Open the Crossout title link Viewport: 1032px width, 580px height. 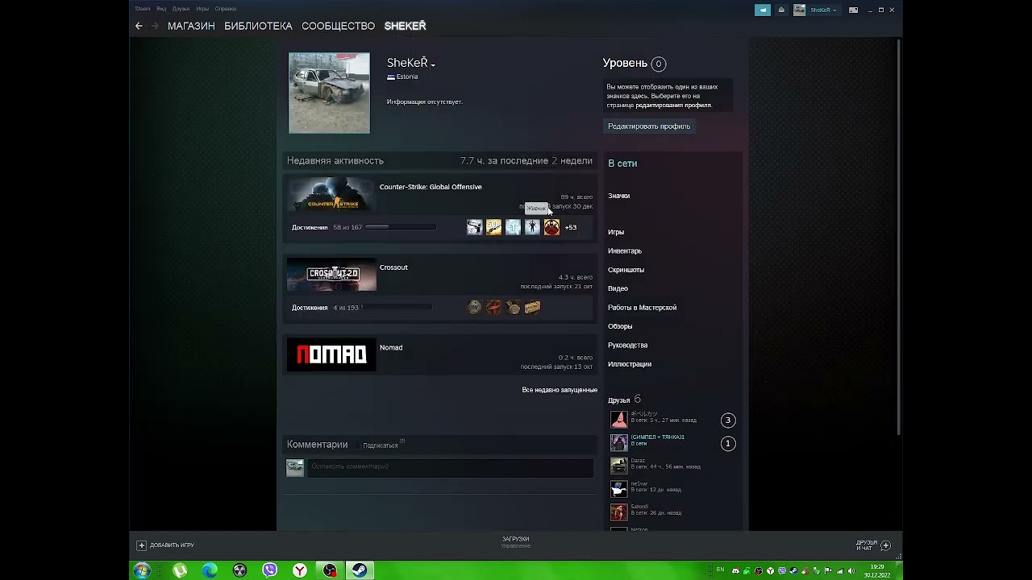click(393, 267)
